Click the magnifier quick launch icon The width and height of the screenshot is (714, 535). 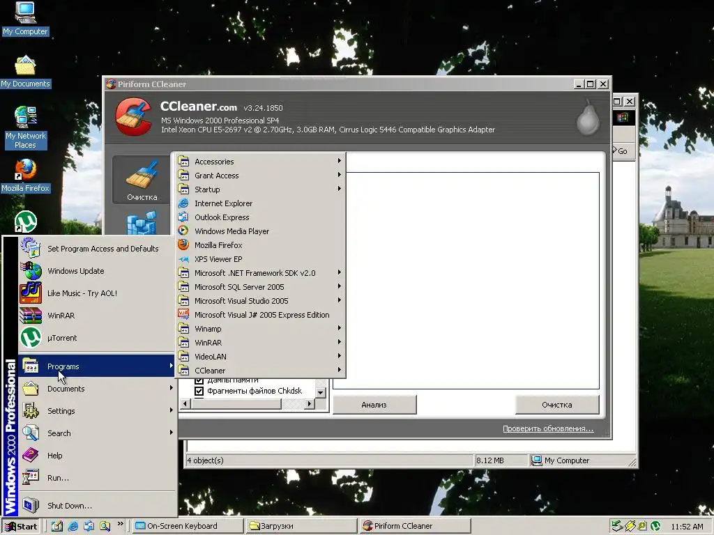105,526
